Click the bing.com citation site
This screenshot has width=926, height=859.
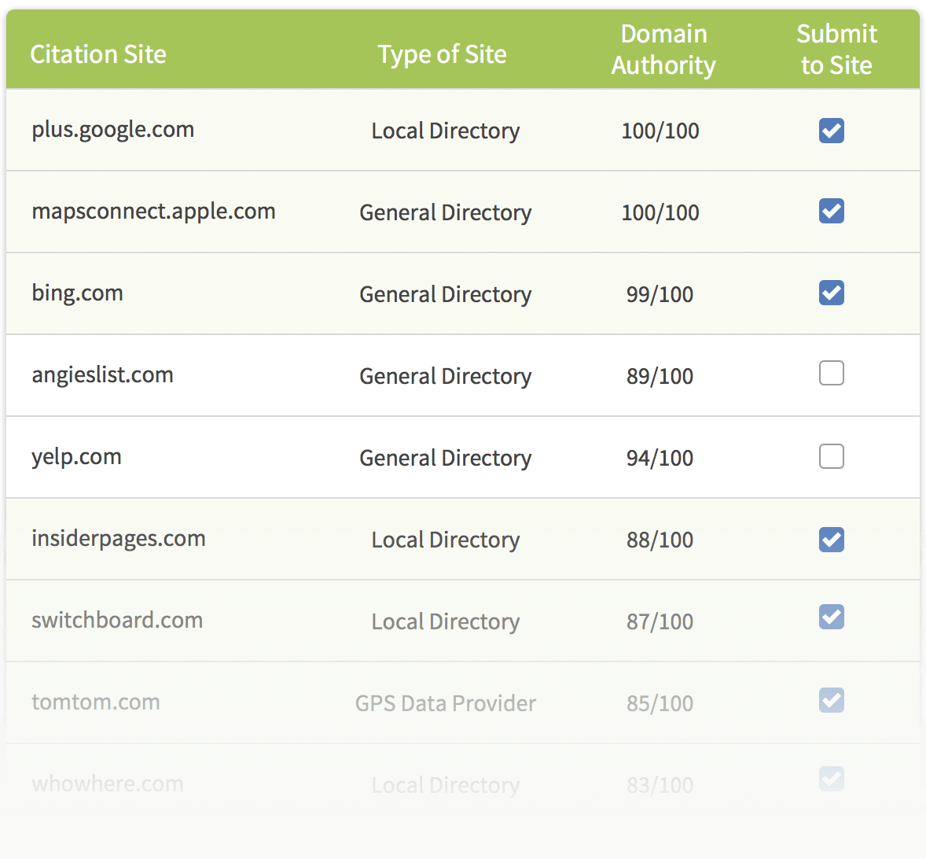click(x=77, y=293)
